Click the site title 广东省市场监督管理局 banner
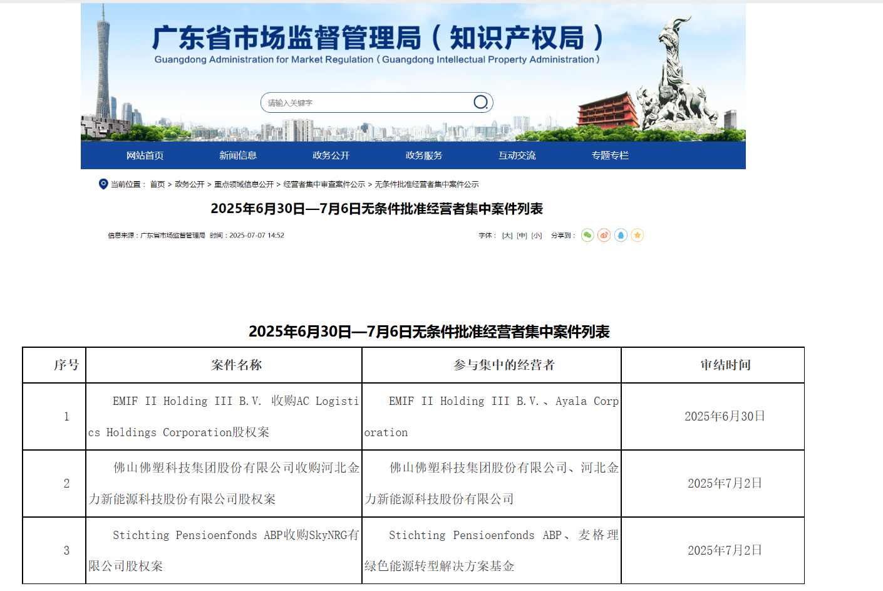Viewport: 883px width, 591px height. click(377, 38)
